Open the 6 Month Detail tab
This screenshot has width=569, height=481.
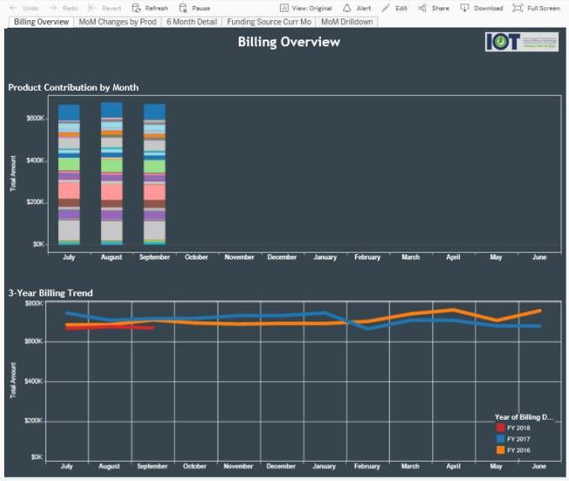pos(192,22)
